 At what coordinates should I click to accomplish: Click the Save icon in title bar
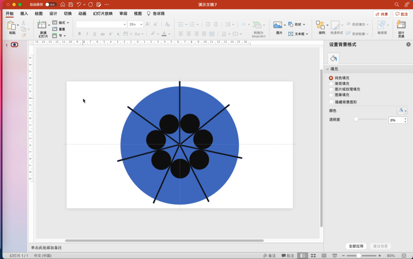pyautogui.click(x=71, y=5)
